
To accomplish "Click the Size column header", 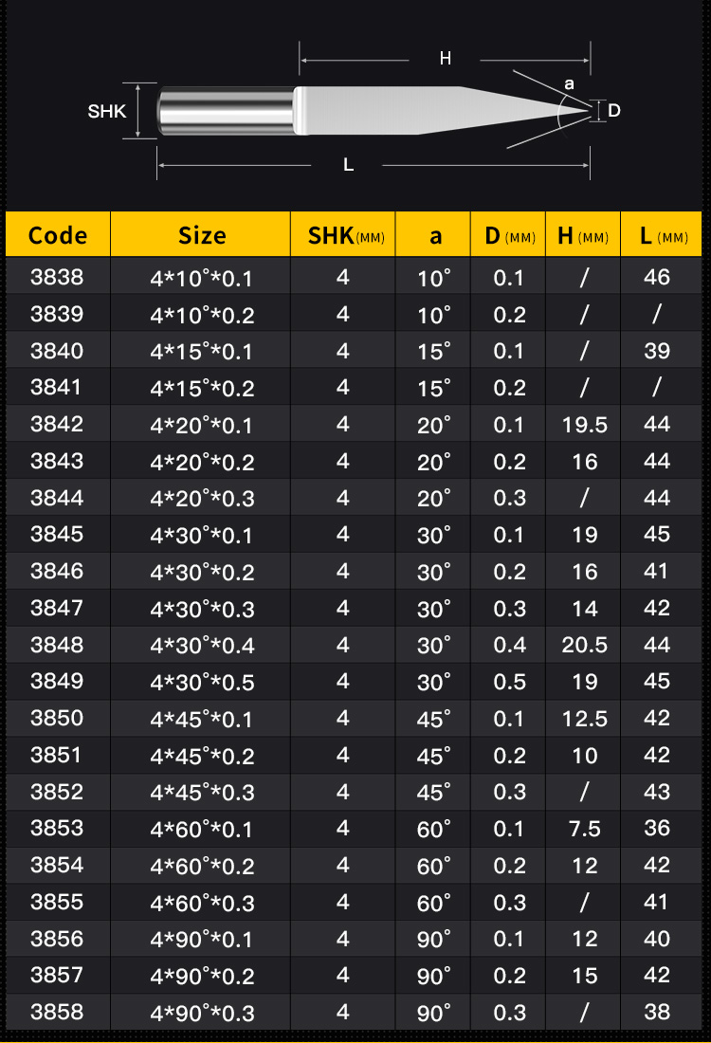I will pyautogui.click(x=201, y=235).
